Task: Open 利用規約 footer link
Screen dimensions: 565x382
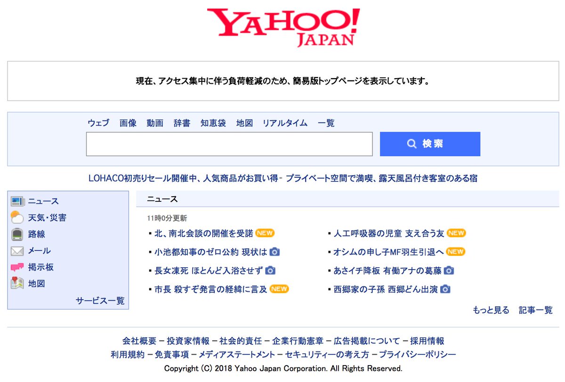Action: [x=128, y=355]
